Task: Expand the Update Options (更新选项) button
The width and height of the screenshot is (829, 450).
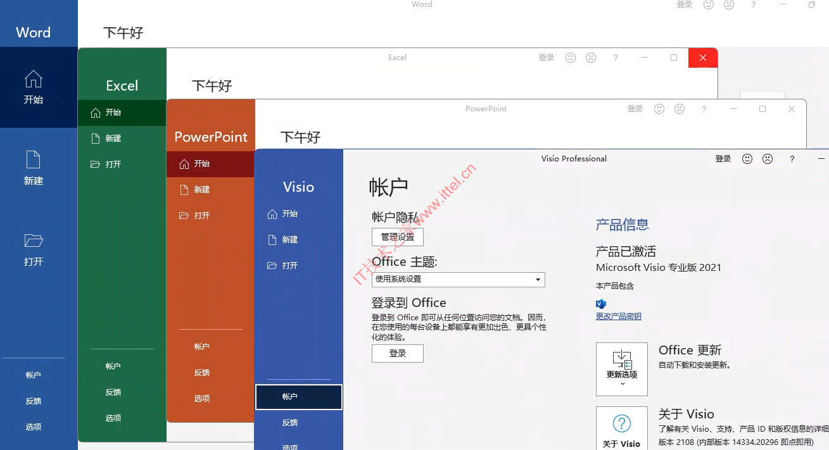Action: coord(621,369)
